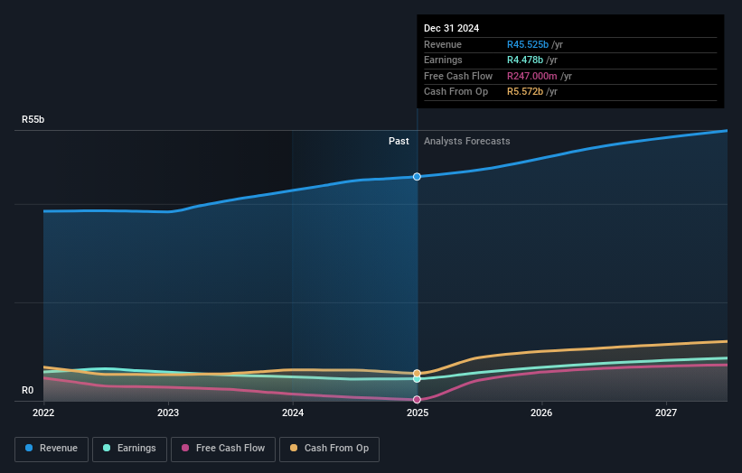Click the teal Earnings marker at 2025
The width and height of the screenshot is (742, 473).
(x=417, y=379)
